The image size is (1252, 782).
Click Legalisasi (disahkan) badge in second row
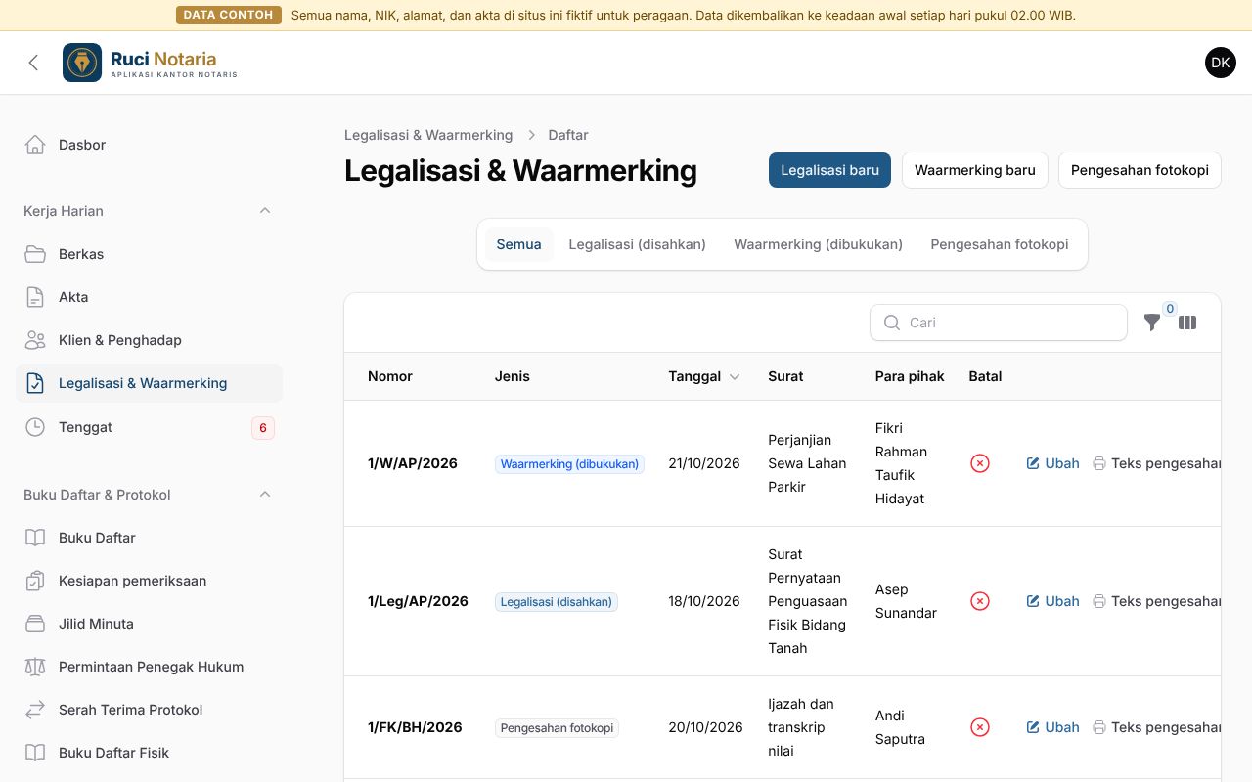557,602
